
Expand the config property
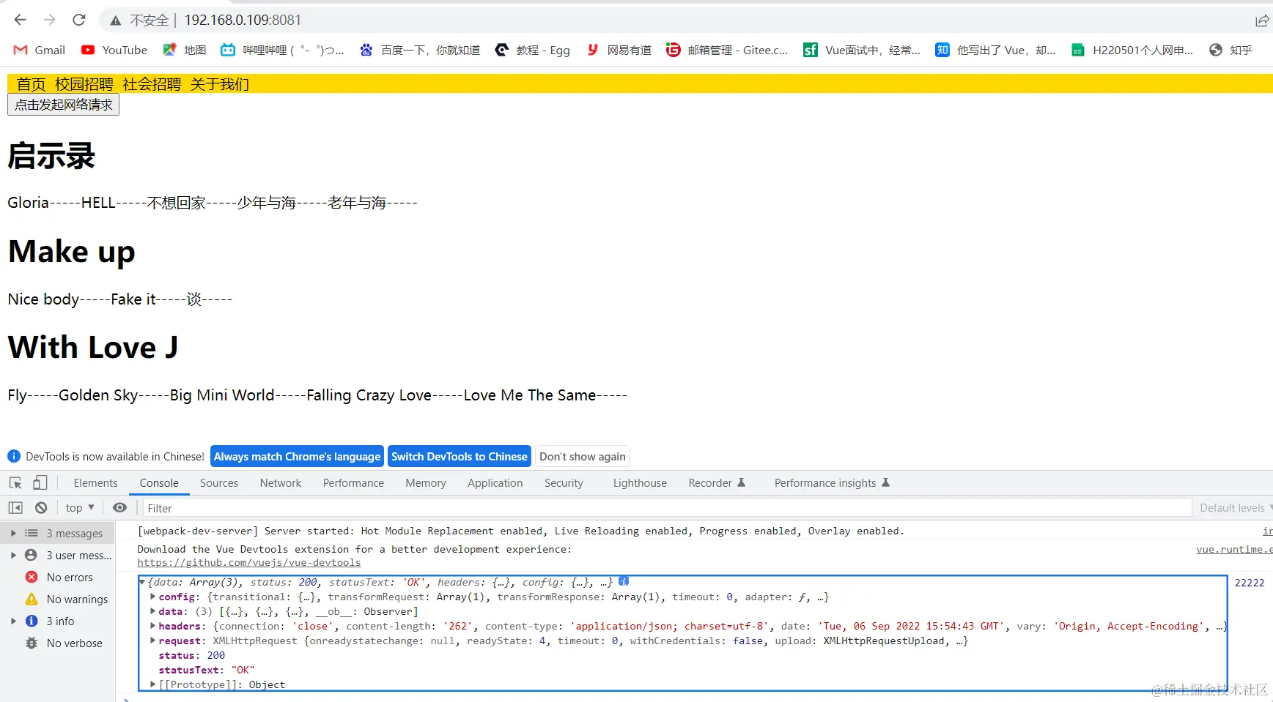click(x=152, y=597)
